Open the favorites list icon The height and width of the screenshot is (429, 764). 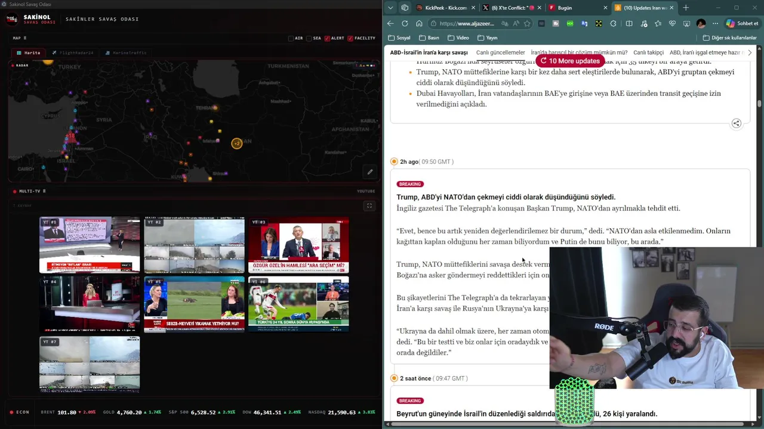pos(658,24)
